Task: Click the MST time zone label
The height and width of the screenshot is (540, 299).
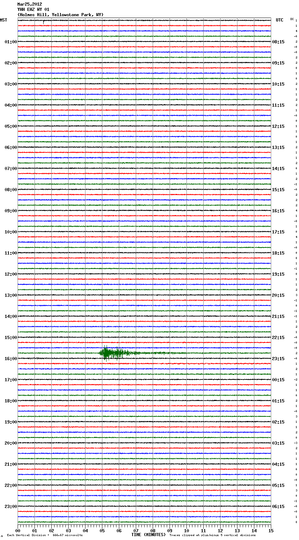Action: pos(4,20)
